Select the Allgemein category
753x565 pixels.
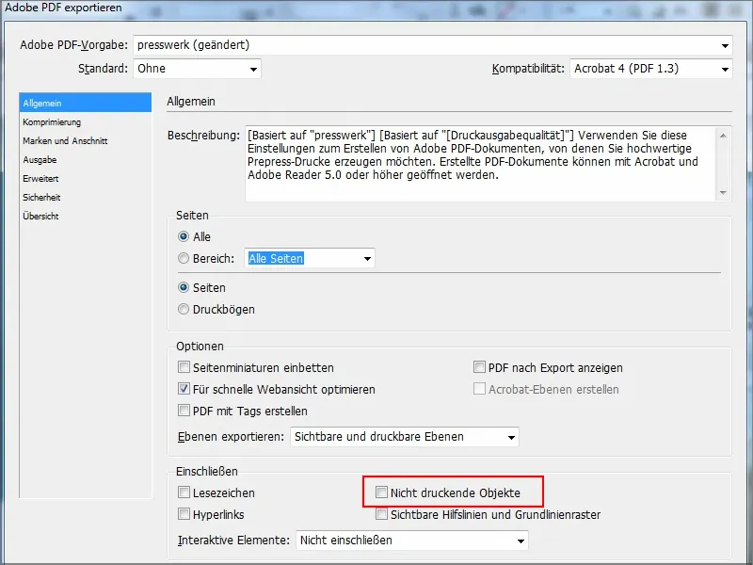pyautogui.click(x=86, y=103)
